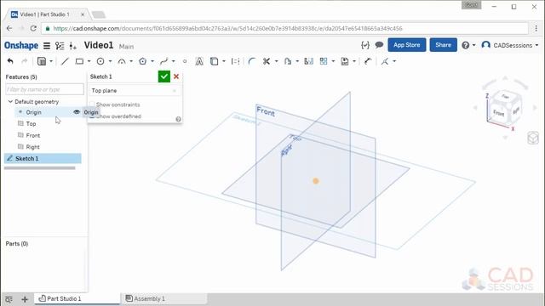Viewport: 545px width, 306px height.
Task: Accept Sketch 1 with green checkmark
Action: coord(164,76)
